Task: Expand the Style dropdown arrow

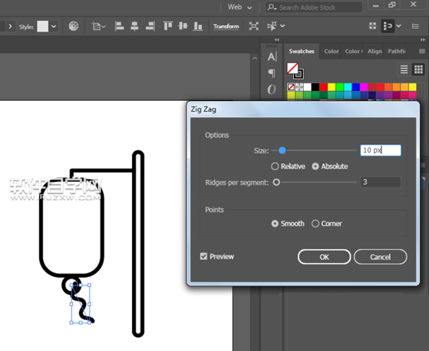Action: 54,26
